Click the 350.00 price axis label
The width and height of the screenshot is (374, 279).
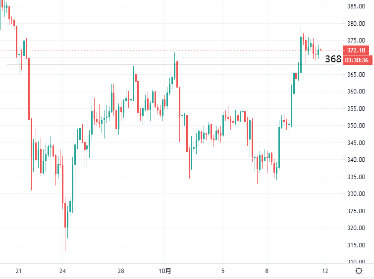[x=356, y=126]
